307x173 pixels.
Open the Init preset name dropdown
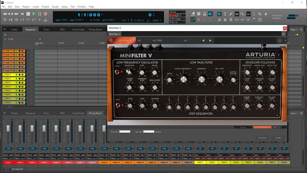185,40
